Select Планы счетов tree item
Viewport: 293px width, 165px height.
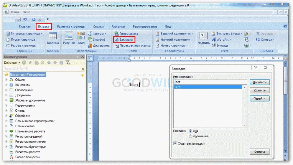(25, 126)
